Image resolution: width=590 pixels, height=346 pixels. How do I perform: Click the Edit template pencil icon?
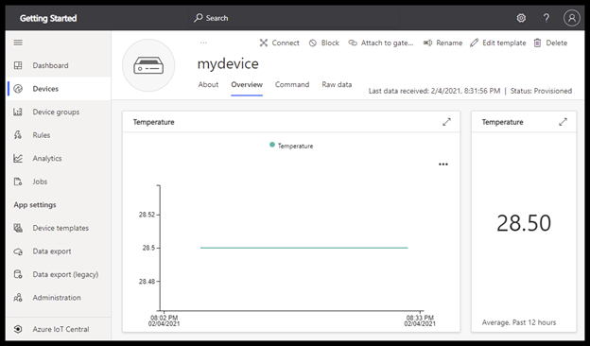(x=474, y=43)
